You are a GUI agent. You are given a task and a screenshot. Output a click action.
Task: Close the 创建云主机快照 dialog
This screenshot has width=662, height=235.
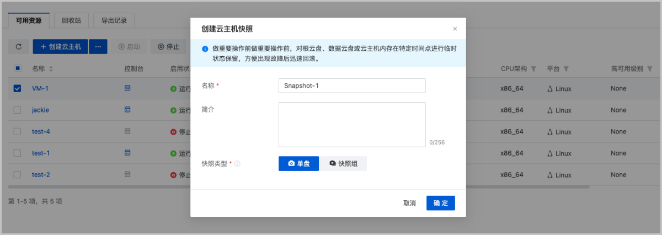pos(455,29)
